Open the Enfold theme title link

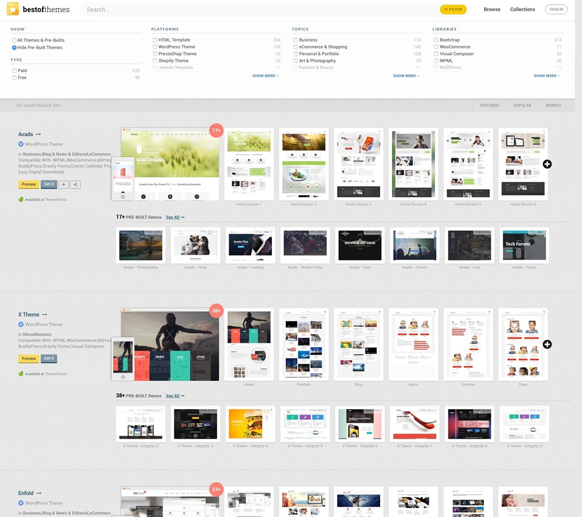point(26,493)
